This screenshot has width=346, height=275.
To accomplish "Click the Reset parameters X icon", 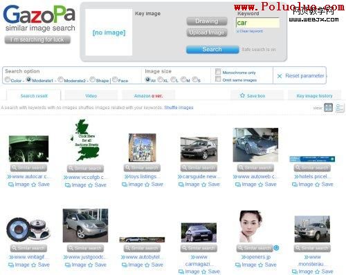I will (280, 76).
